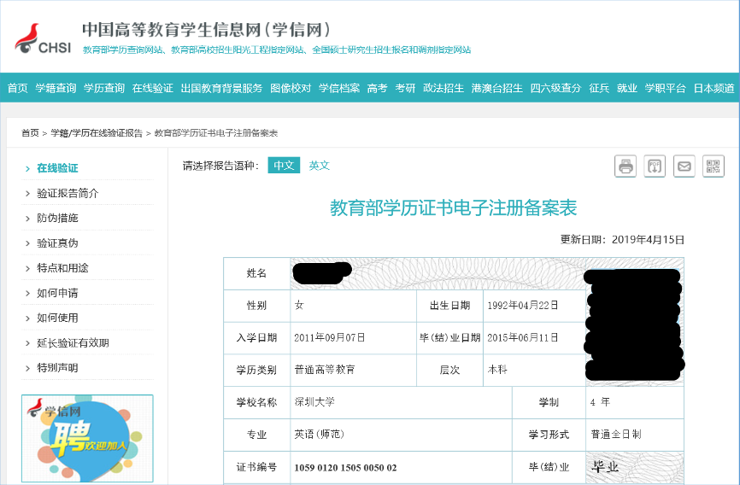Click the 学校名称 label cell
The height and width of the screenshot is (485, 740).
pyautogui.click(x=256, y=402)
